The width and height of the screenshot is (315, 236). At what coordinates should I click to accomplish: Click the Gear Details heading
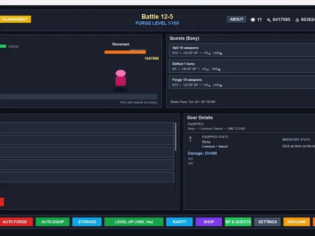[x=200, y=118]
